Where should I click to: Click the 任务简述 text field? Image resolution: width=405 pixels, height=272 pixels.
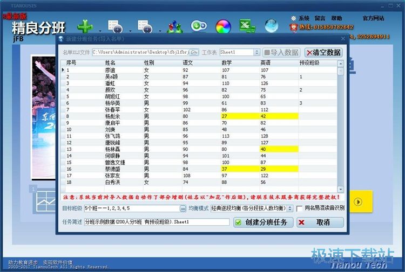[x=157, y=222]
